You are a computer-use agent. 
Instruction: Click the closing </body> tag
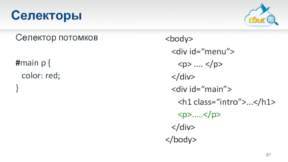click(181, 139)
